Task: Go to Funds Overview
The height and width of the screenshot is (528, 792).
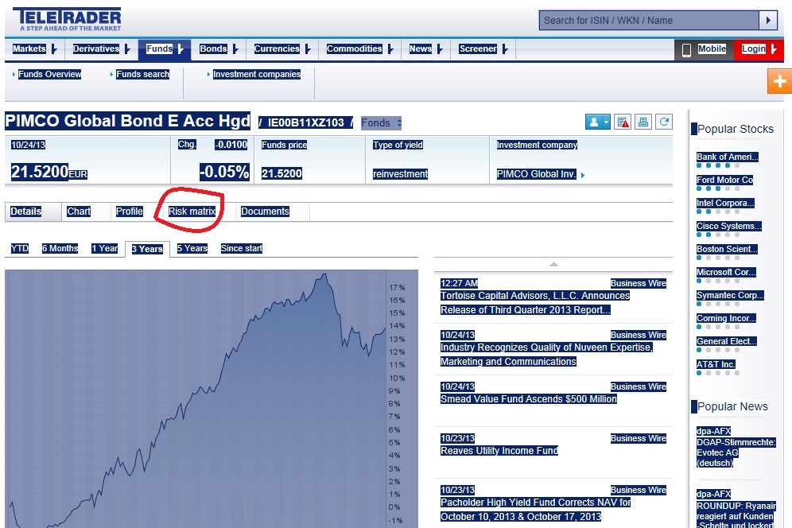Action: (x=49, y=74)
